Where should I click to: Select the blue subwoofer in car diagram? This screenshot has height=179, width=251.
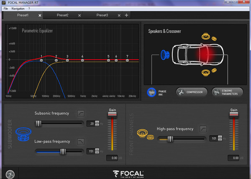(165, 55)
